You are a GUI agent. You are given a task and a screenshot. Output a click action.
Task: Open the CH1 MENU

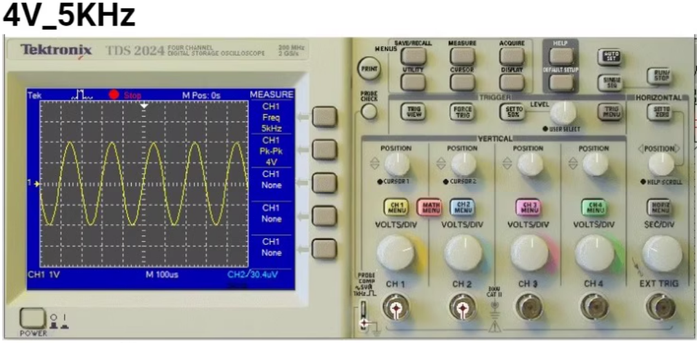coord(397,207)
